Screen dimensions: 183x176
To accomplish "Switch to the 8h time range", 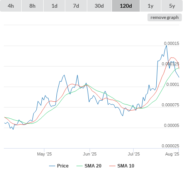I will click(32, 6).
